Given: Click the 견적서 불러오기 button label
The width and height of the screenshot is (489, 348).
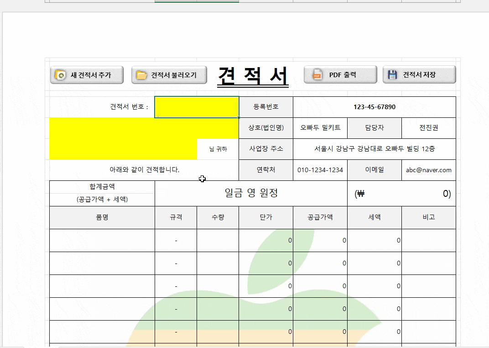Looking at the screenshot, I should point(174,75).
